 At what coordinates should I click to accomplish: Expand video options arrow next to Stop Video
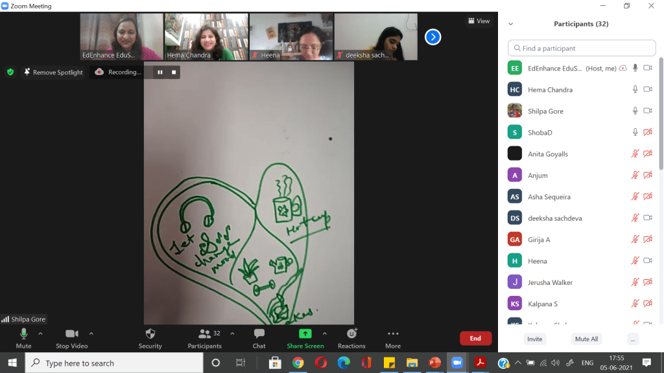[x=91, y=333]
